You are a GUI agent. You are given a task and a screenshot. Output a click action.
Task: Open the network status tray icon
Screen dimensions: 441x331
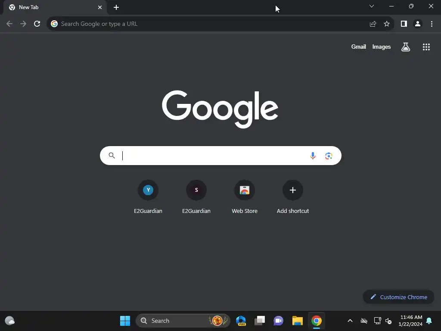click(x=377, y=321)
